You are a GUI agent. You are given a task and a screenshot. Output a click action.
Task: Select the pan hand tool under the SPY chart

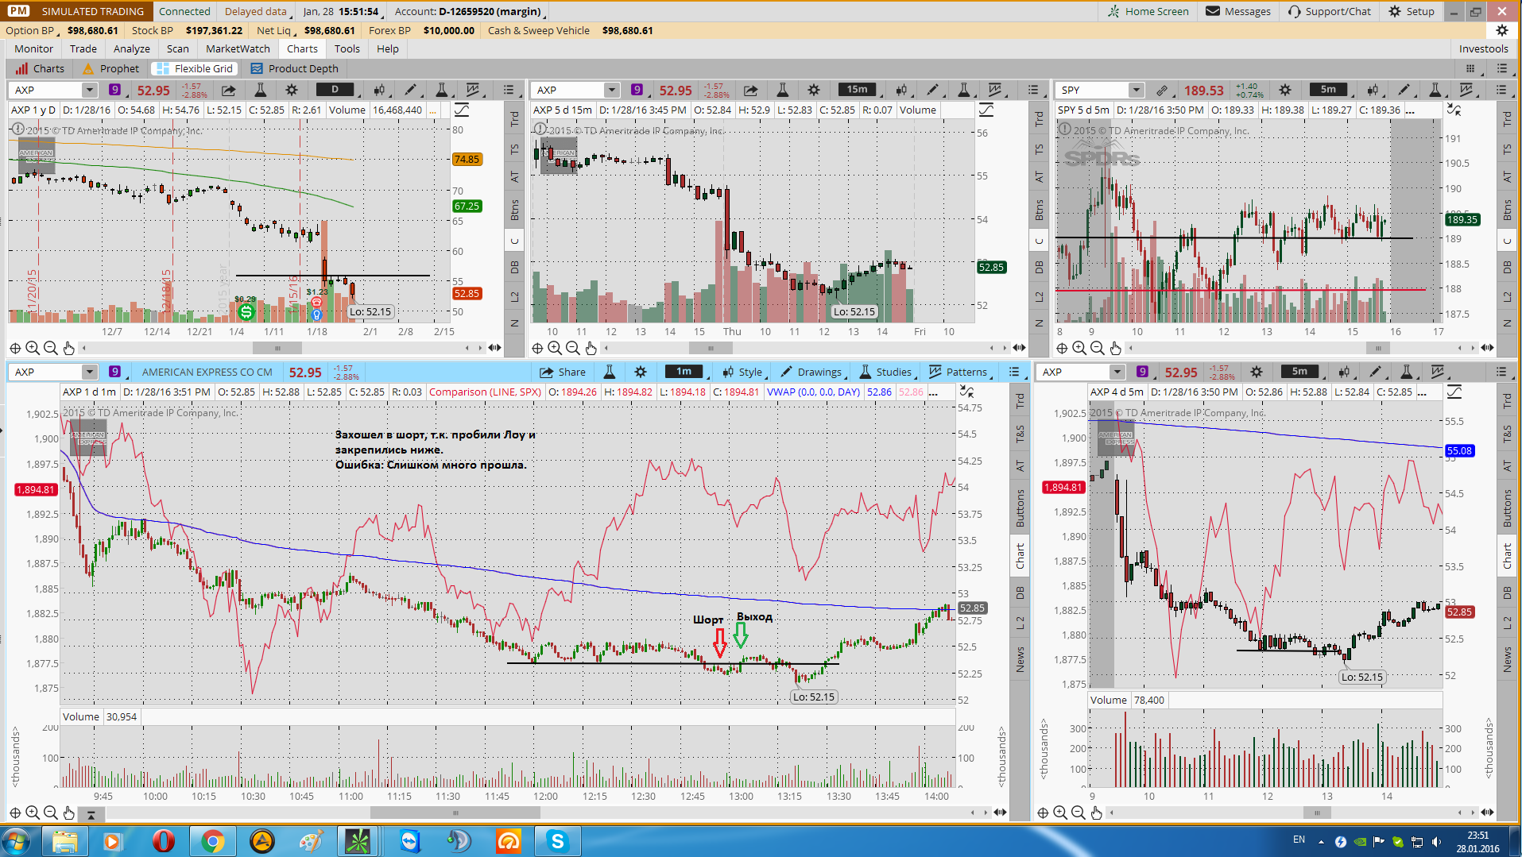click(x=1115, y=348)
